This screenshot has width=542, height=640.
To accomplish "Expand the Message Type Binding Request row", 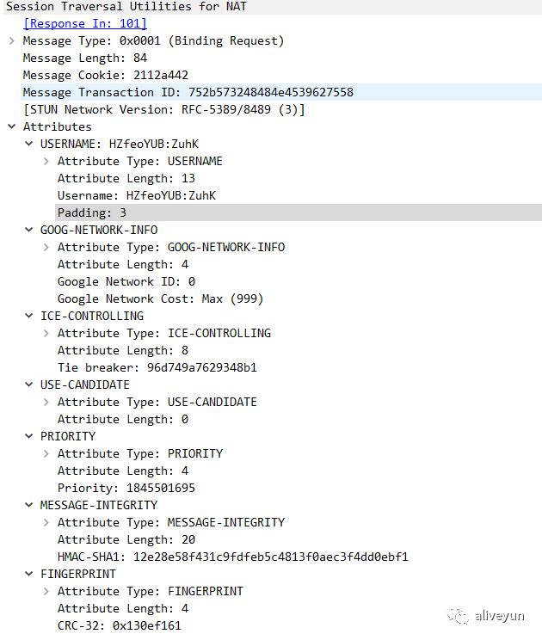I will pos(11,40).
